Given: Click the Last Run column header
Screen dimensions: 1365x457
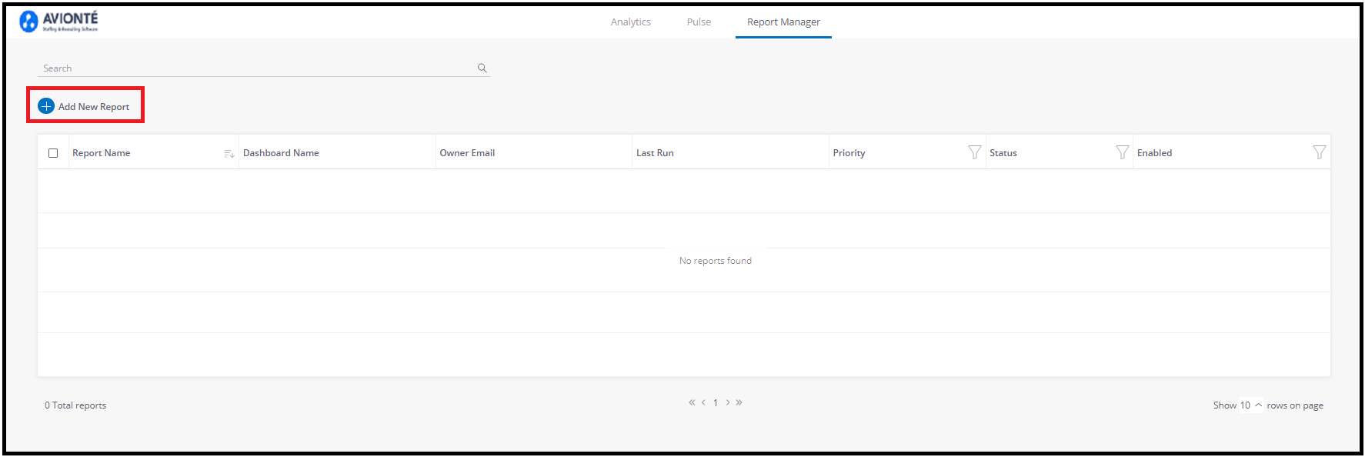Looking at the screenshot, I should coord(655,153).
